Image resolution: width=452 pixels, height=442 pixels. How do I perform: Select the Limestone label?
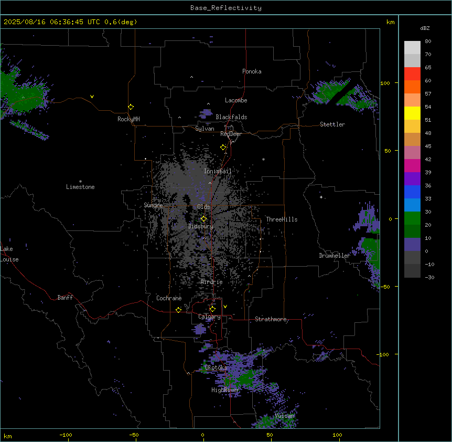coord(80,187)
